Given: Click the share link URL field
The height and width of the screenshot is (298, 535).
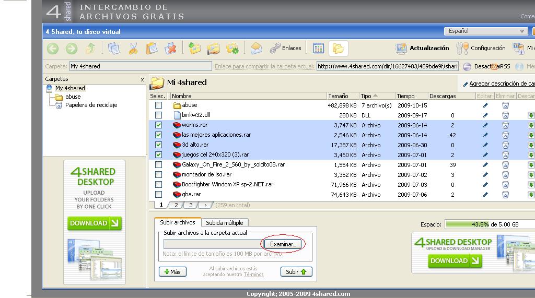Looking at the screenshot, I should click(x=388, y=66).
